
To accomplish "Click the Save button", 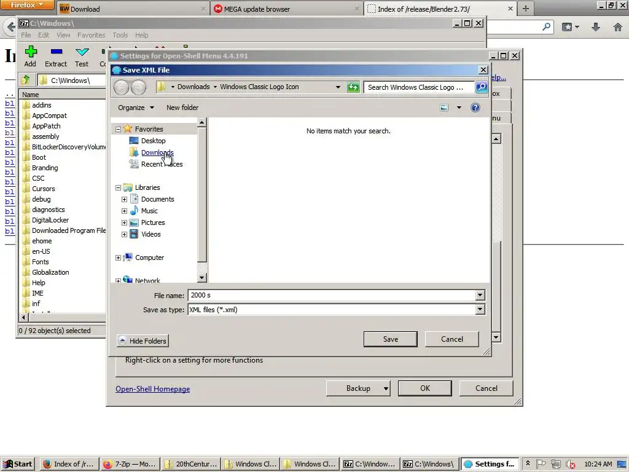I will (390, 339).
